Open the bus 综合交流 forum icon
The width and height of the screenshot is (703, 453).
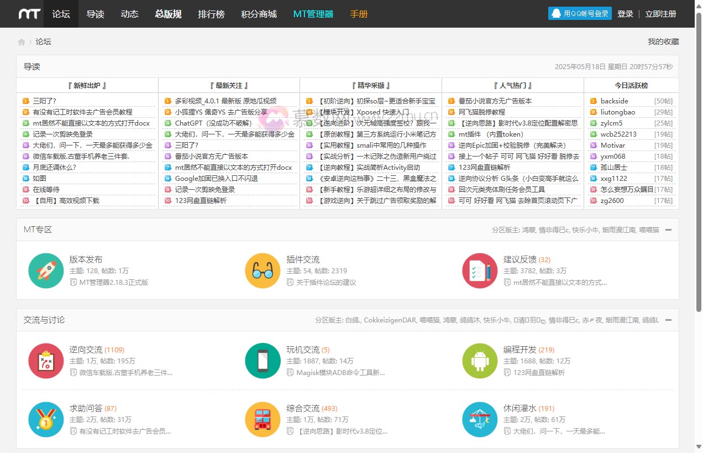pyautogui.click(x=263, y=419)
